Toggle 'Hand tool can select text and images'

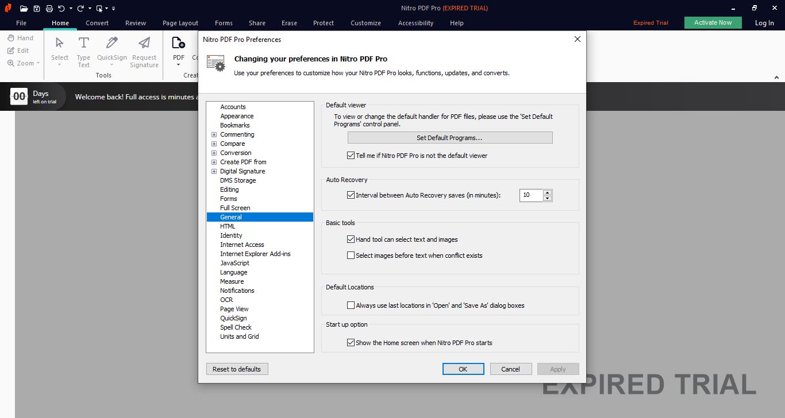tap(351, 239)
